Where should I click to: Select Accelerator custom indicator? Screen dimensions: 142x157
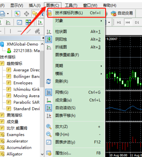17,141
